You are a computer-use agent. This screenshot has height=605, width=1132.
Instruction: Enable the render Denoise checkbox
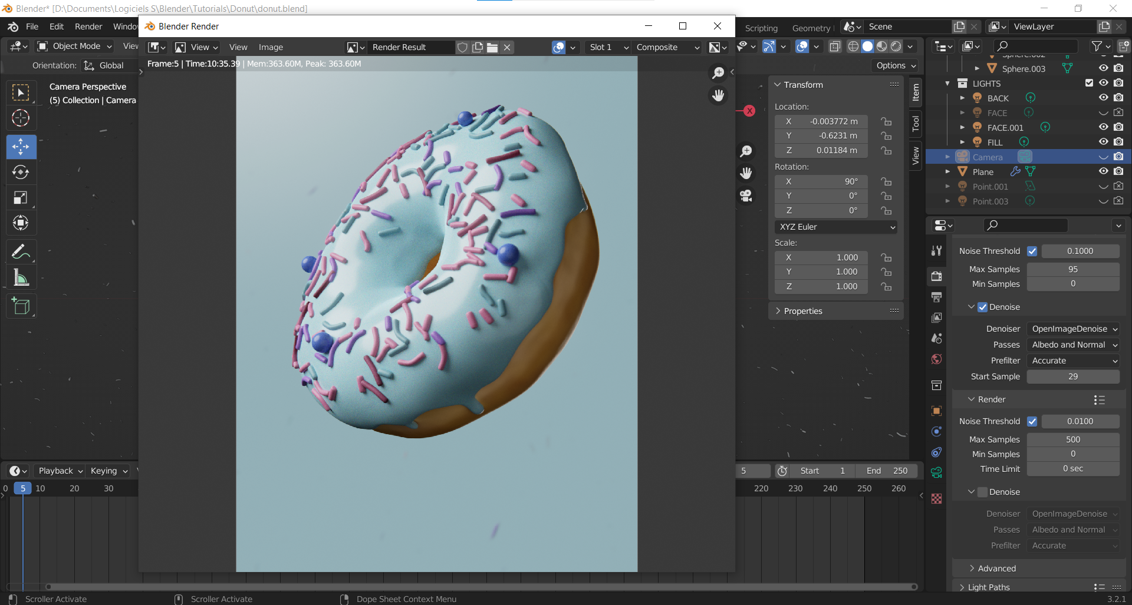pos(982,492)
